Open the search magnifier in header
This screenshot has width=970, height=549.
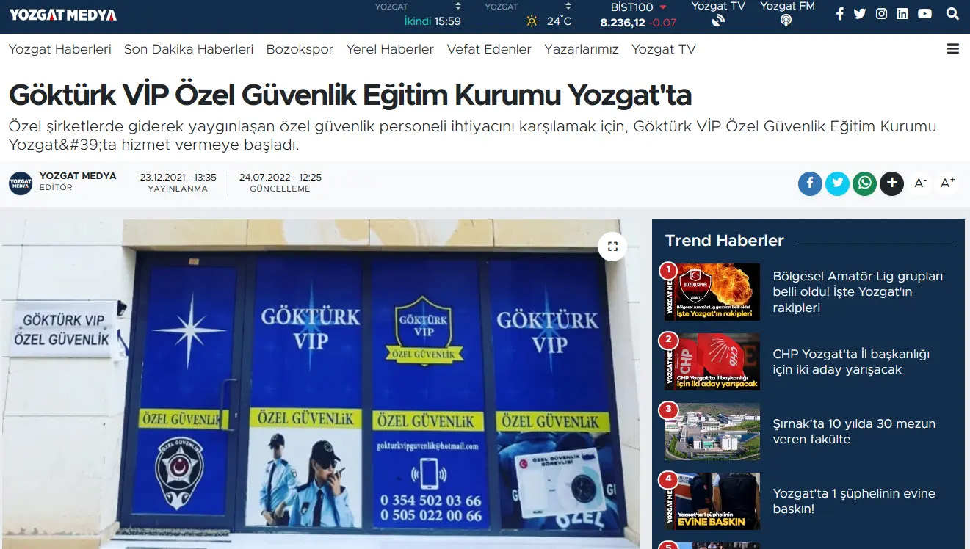(952, 14)
